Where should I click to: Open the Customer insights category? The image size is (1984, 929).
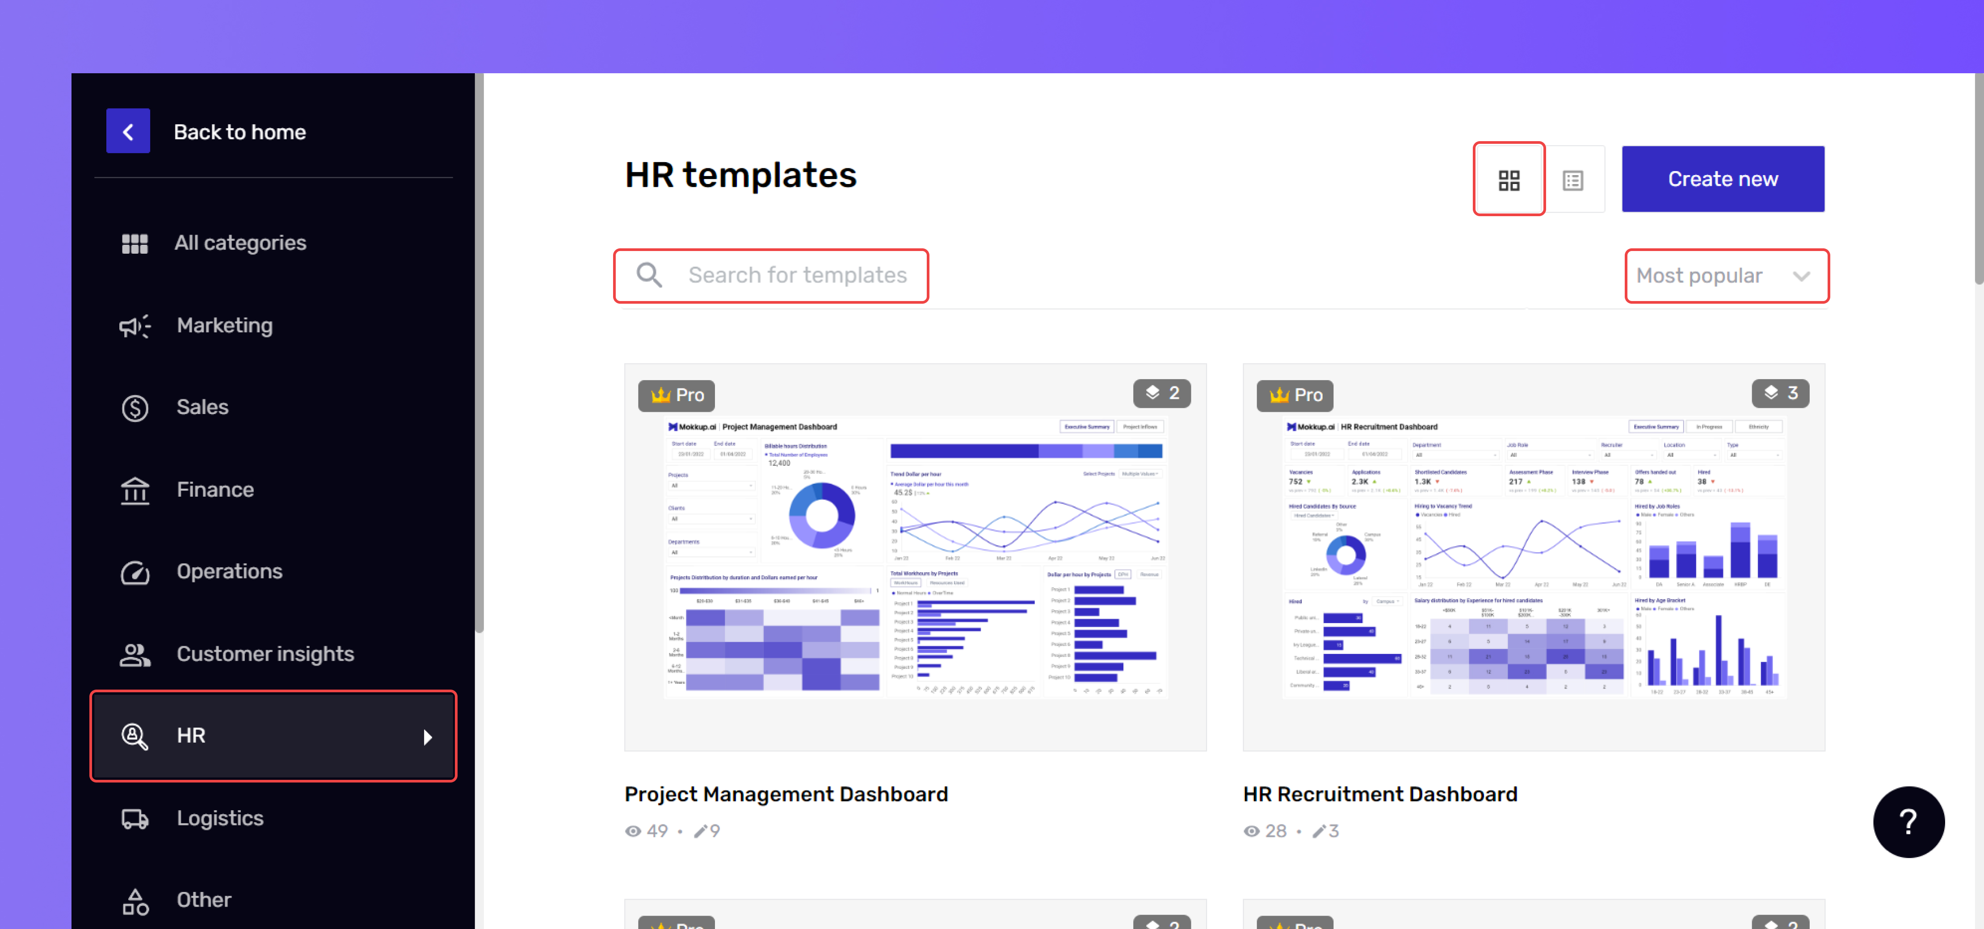266,654
